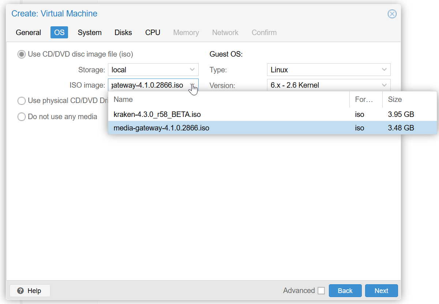Pick media-gateway-4.1.0.2866.iso from list

coord(273,128)
